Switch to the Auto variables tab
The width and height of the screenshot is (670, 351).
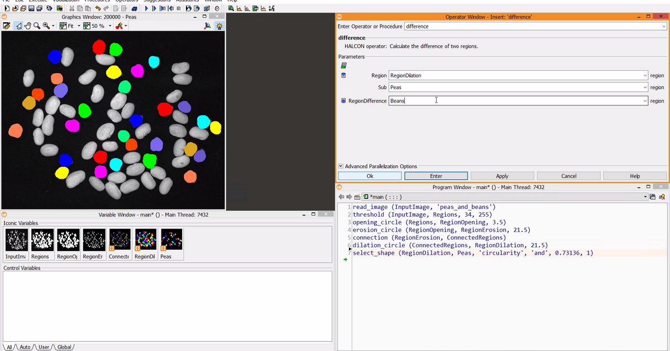pyautogui.click(x=26, y=347)
